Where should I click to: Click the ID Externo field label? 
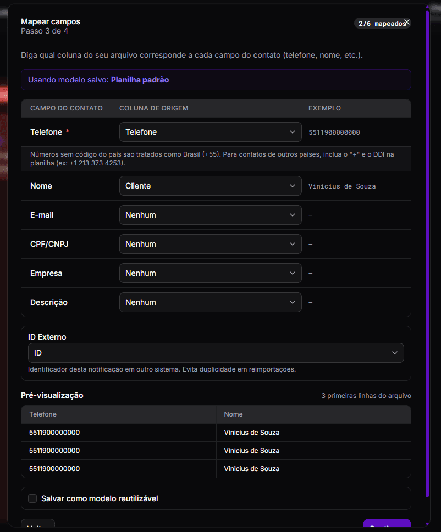pyautogui.click(x=47, y=337)
